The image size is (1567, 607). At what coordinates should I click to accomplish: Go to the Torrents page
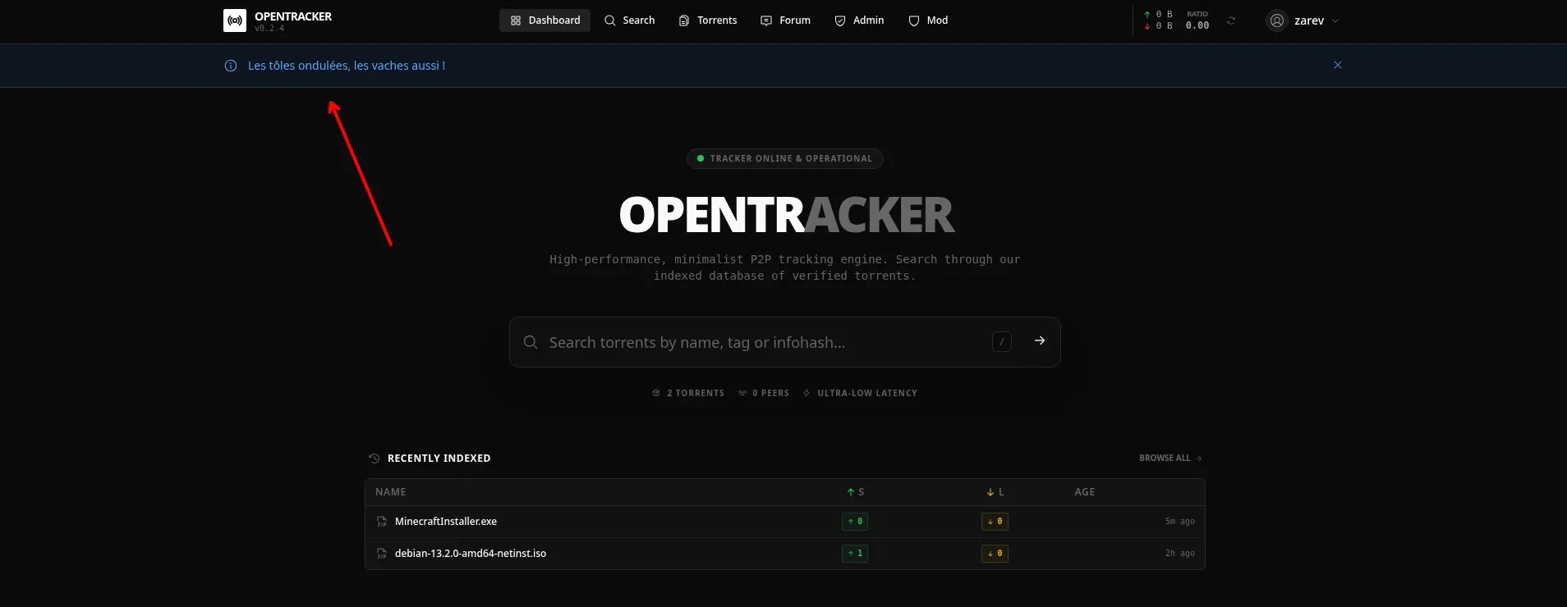(x=707, y=21)
